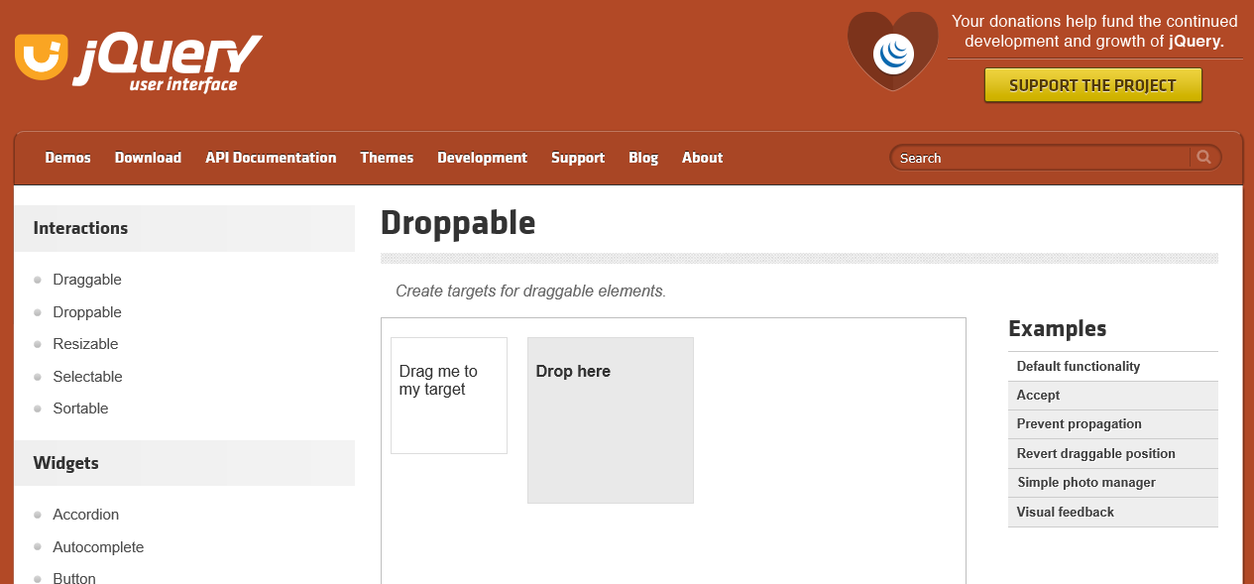This screenshot has width=1254, height=584.
Task: Focus the Search input field
Action: 1039,158
